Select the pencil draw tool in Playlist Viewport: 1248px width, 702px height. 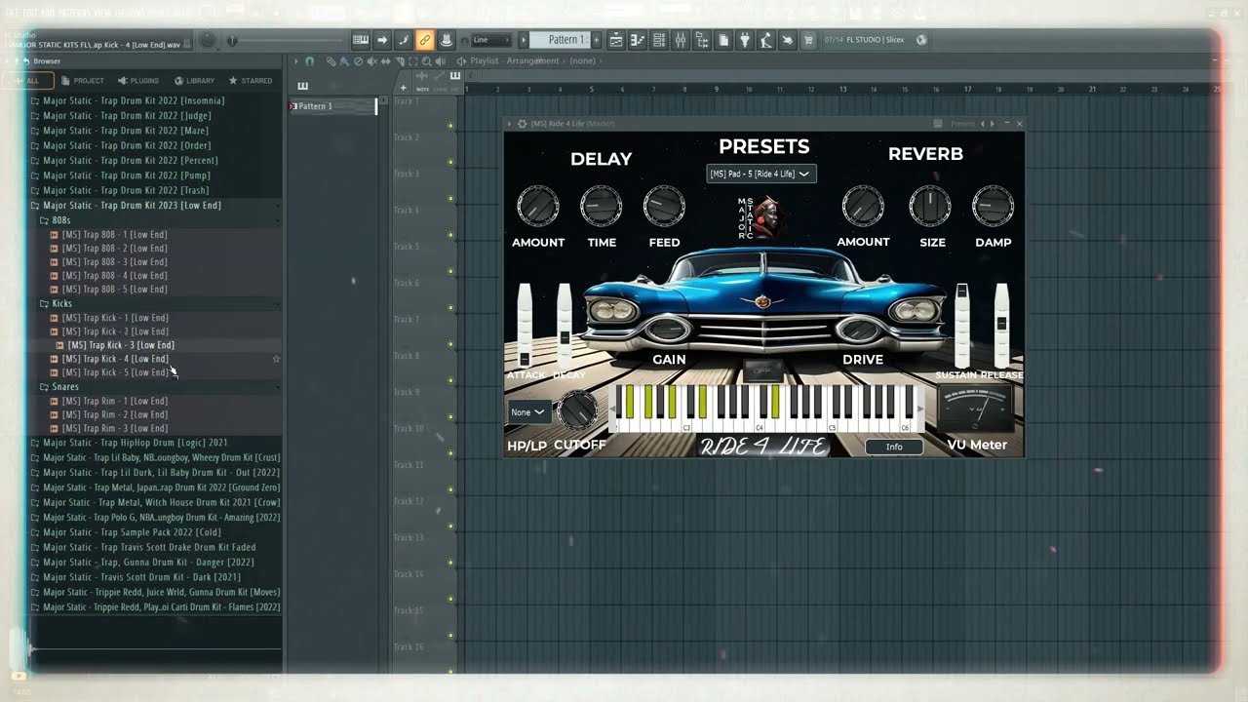pos(331,61)
